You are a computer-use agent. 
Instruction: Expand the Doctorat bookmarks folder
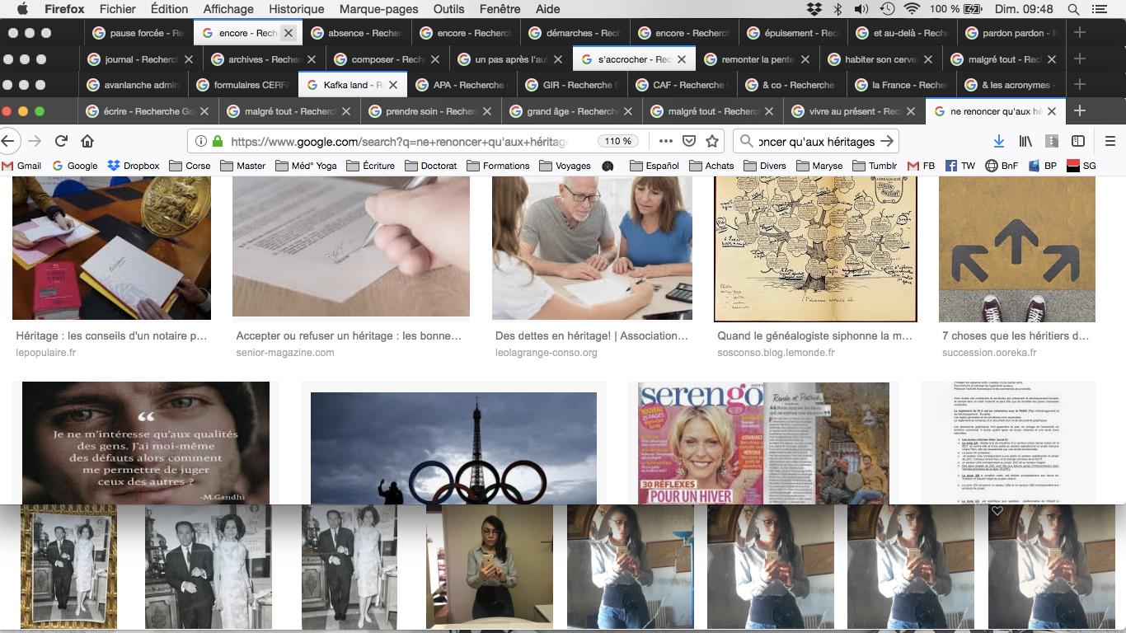click(x=430, y=166)
